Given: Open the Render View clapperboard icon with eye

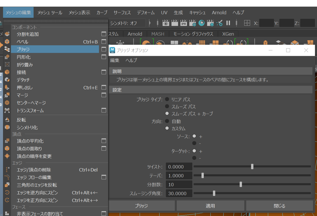Looking at the screenshot, I should 166,23.
